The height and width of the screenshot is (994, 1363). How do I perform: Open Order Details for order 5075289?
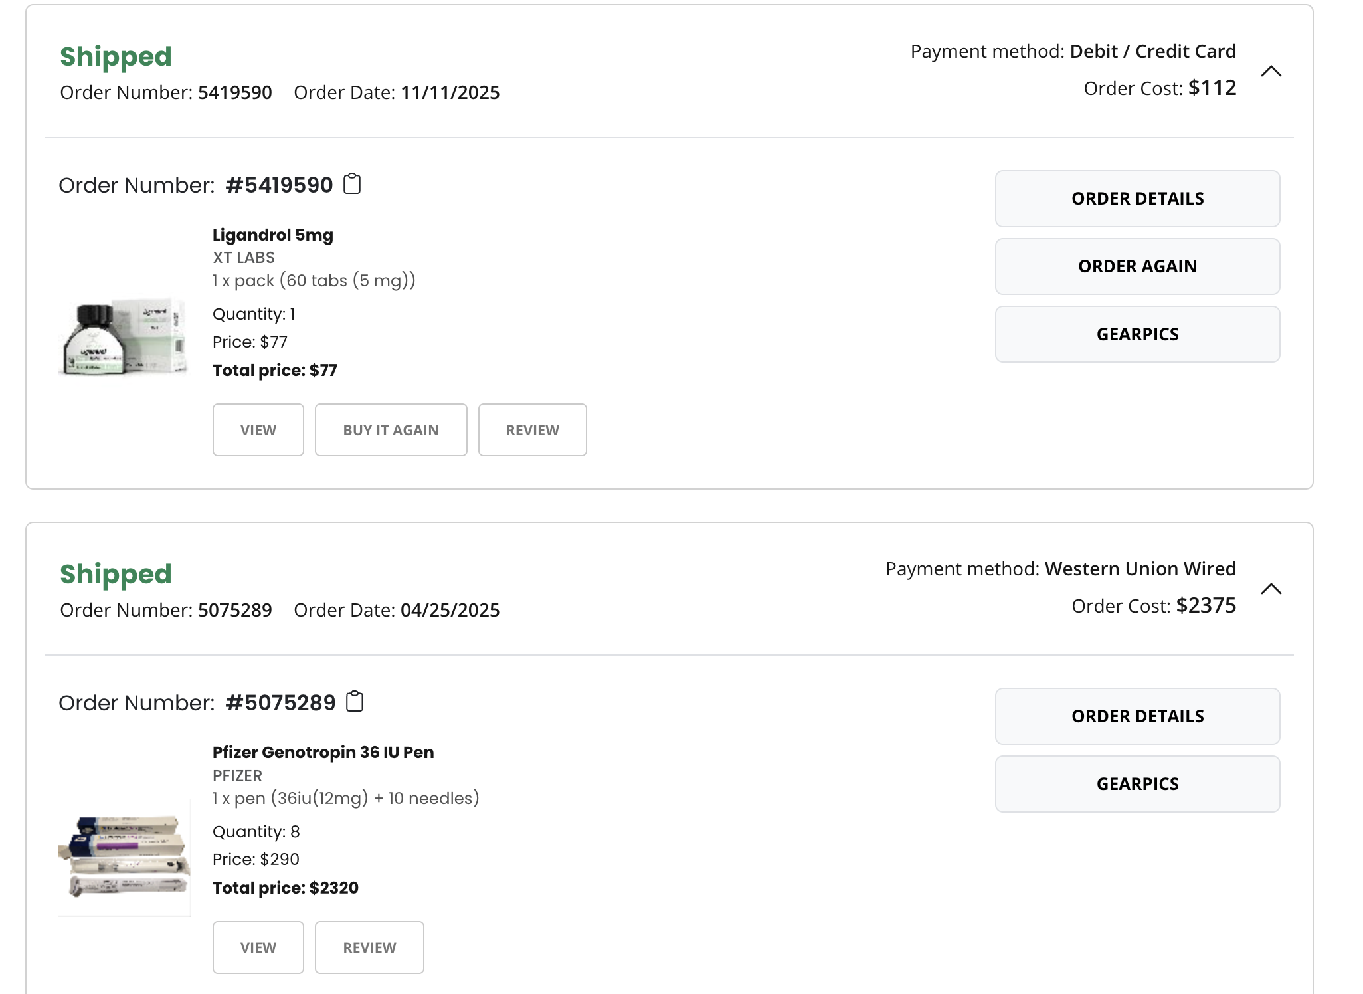click(1137, 716)
